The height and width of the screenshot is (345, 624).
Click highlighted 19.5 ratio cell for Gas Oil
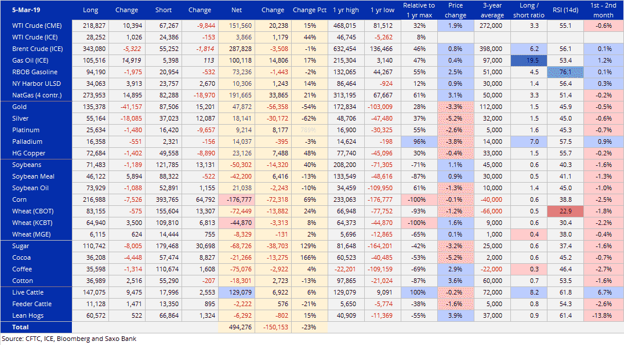tap(528, 61)
